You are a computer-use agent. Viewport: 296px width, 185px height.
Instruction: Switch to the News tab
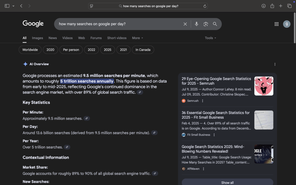(53, 38)
